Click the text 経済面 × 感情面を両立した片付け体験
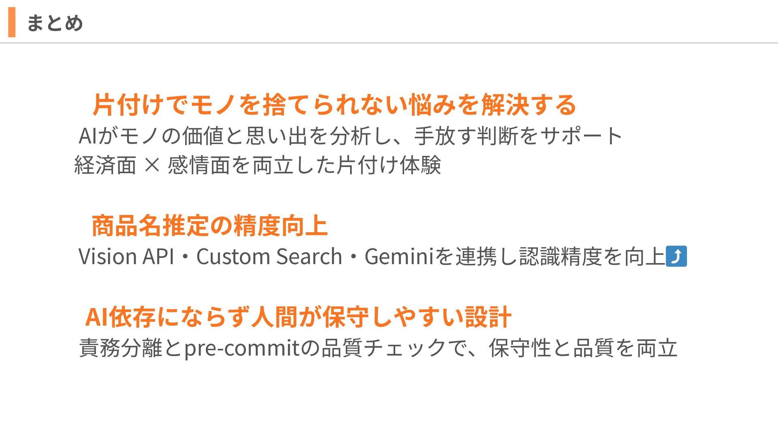The image size is (778, 437). tap(258, 165)
